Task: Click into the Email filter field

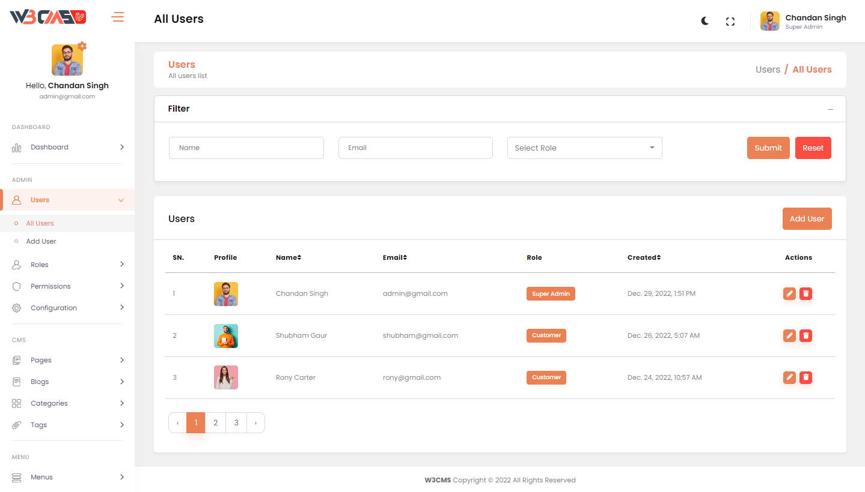Action: (x=415, y=148)
